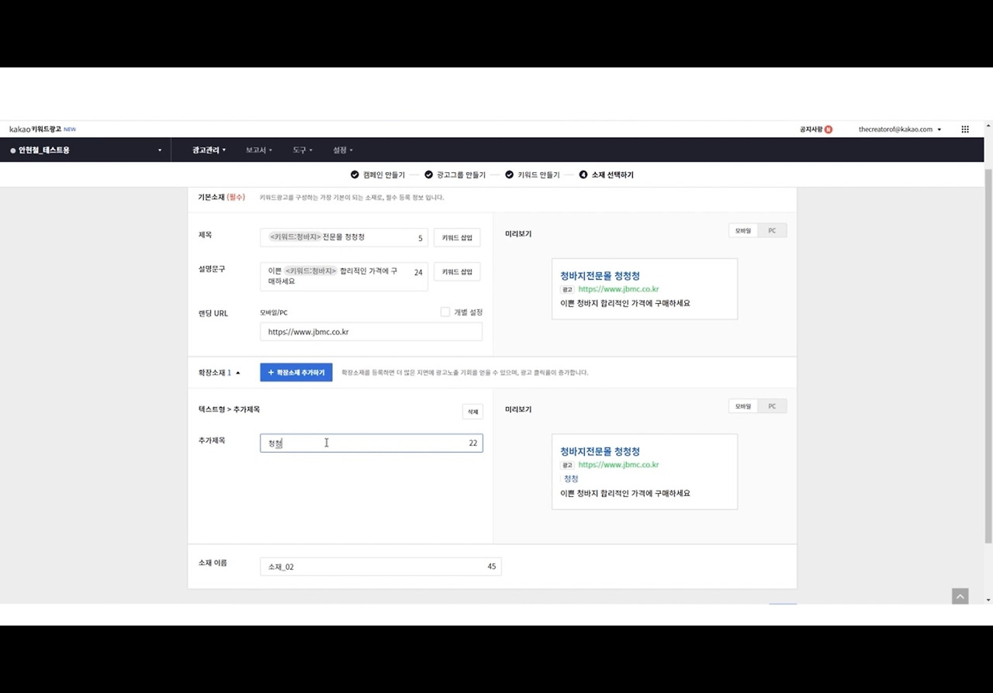Screen dimensions: 993x693
Task: Go to the 키워드 만들기 step
Action: (538, 175)
